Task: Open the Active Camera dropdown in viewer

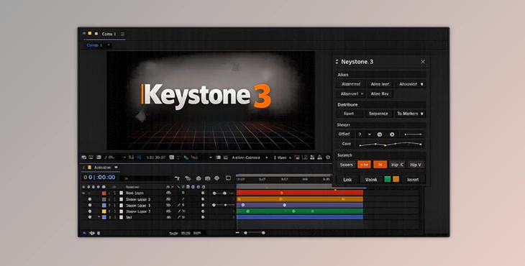Action: coord(250,157)
